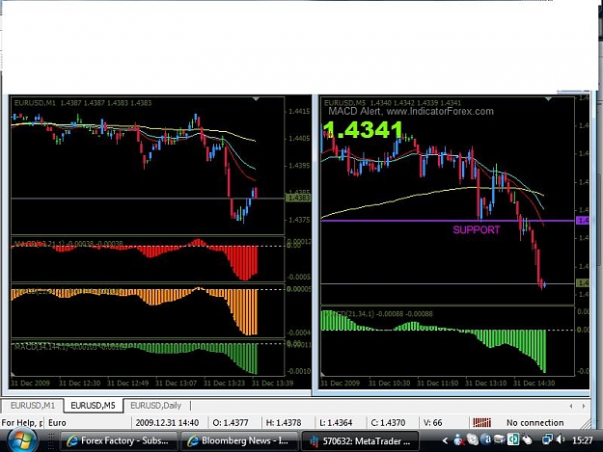Click the blue circular 'a' tray icon
Screen dimensions: 603x452
click(x=487, y=439)
